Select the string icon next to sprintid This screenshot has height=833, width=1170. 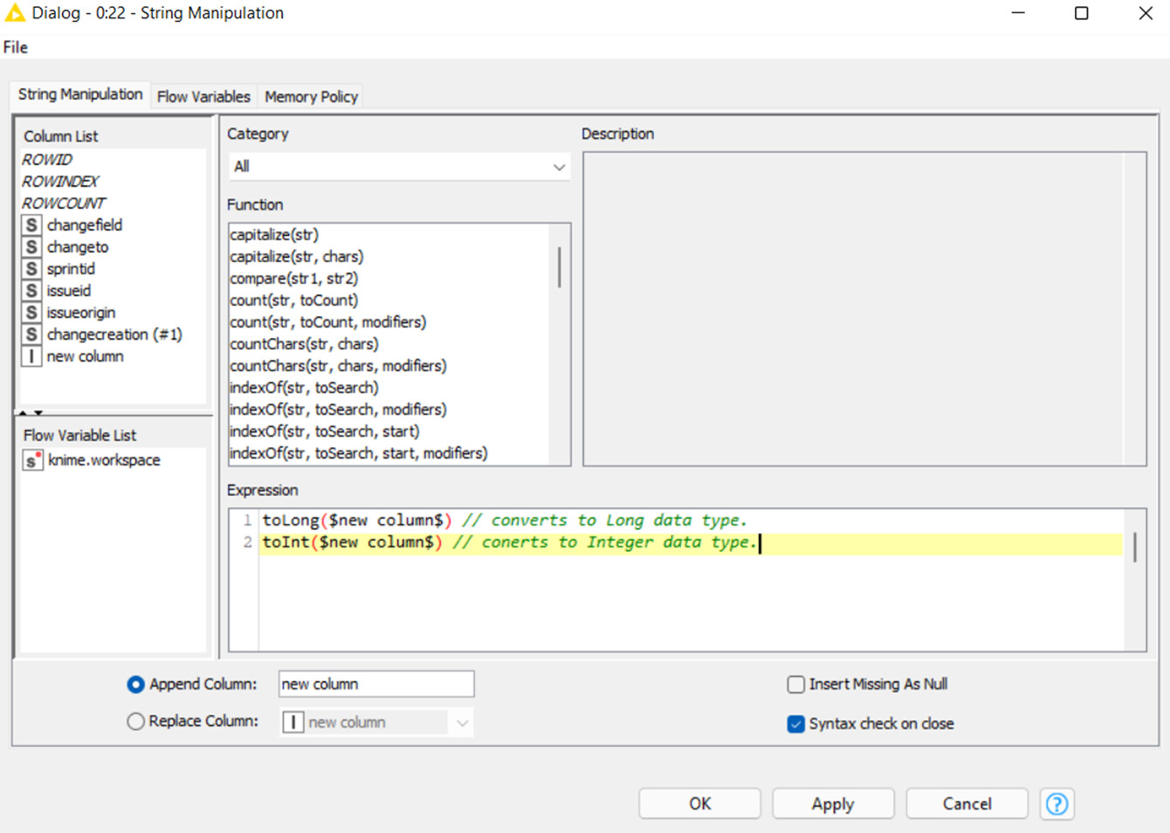(x=31, y=268)
